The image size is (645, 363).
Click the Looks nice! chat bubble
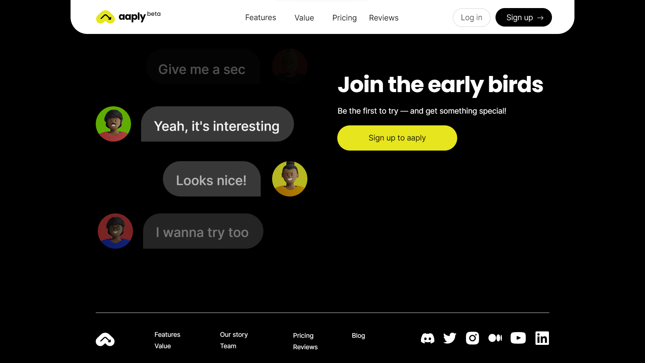[x=212, y=179]
